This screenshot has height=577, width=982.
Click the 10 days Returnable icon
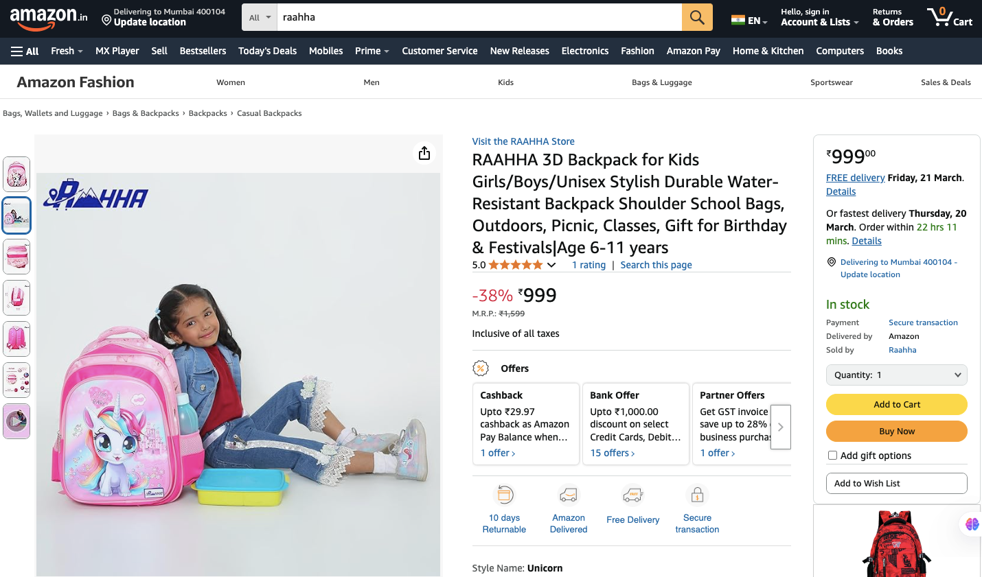[x=504, y=495]
